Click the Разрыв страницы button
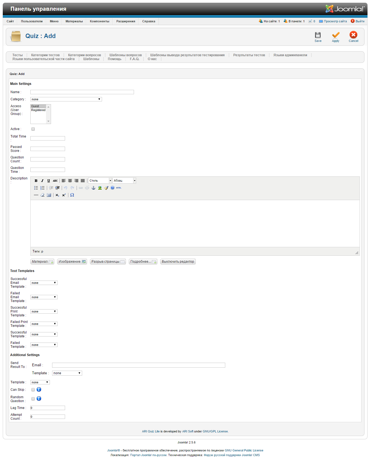 [x=108, y=262]
